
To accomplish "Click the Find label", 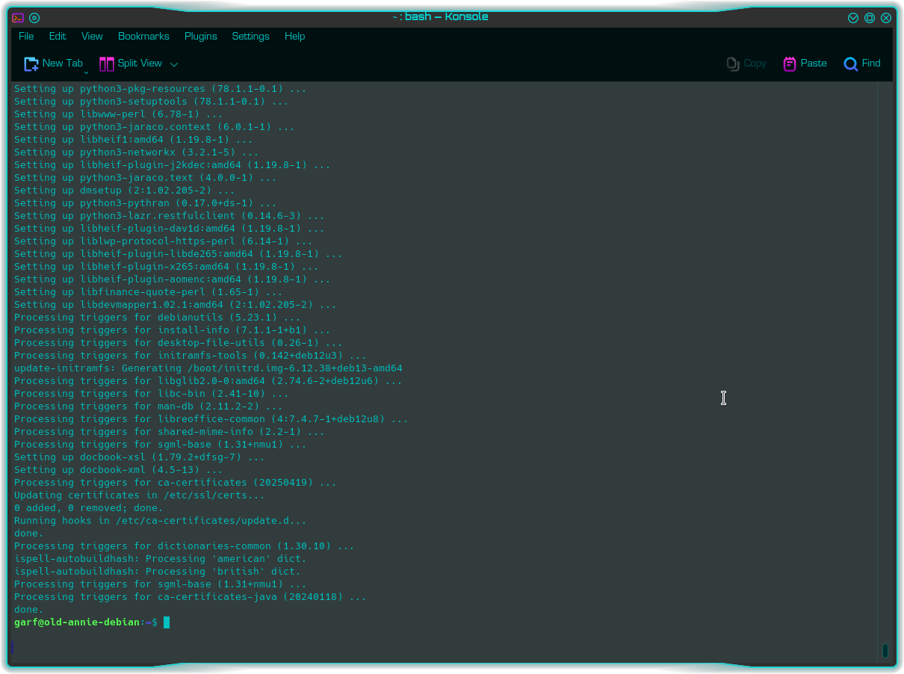I will pos(871,64).
